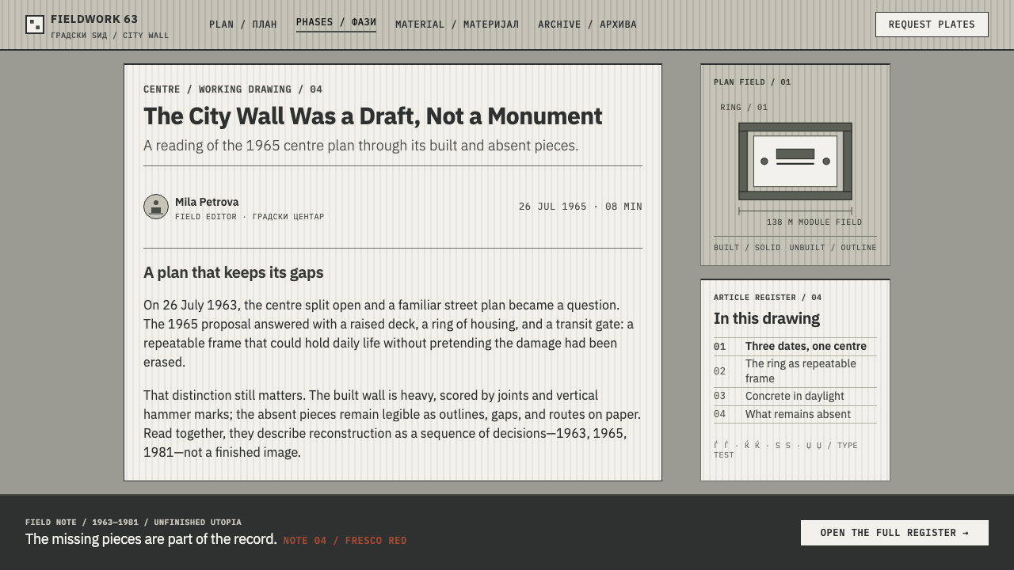Click heading A plan that keeps its gaps
Image resolution: width=1014 pixels, height=570 pixels.
tap(234, 272)
